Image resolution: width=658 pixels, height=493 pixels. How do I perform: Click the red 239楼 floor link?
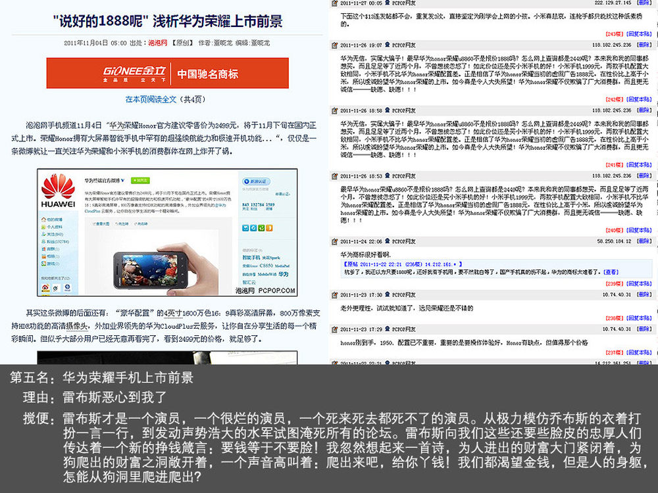pos(615,283)
